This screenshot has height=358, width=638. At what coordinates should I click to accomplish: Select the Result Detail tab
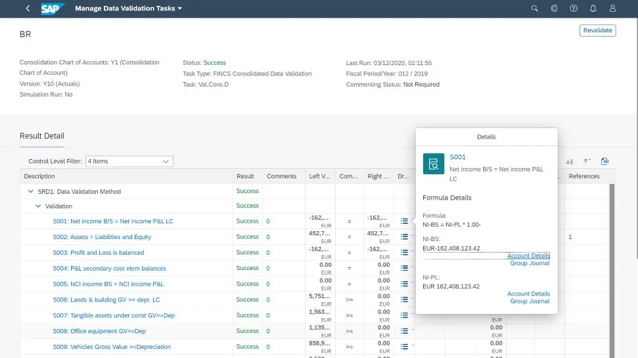42,136
